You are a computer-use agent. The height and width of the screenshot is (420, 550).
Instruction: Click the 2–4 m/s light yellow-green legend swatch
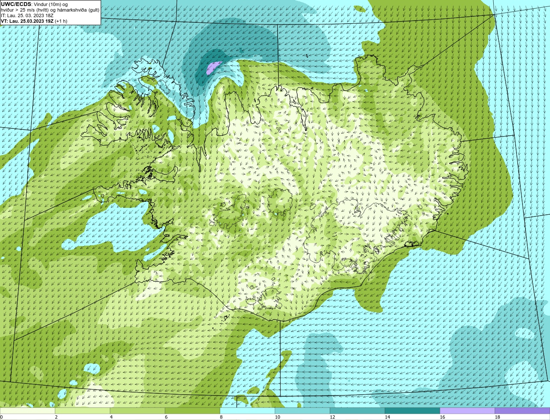click(x=82, y=411)
